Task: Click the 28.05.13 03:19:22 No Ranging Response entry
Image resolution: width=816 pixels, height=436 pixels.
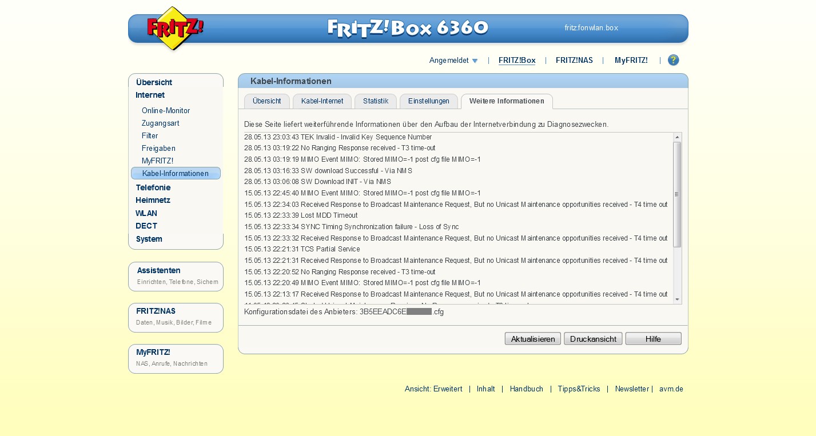Action: pyautogui.click(x=340, y=148)
